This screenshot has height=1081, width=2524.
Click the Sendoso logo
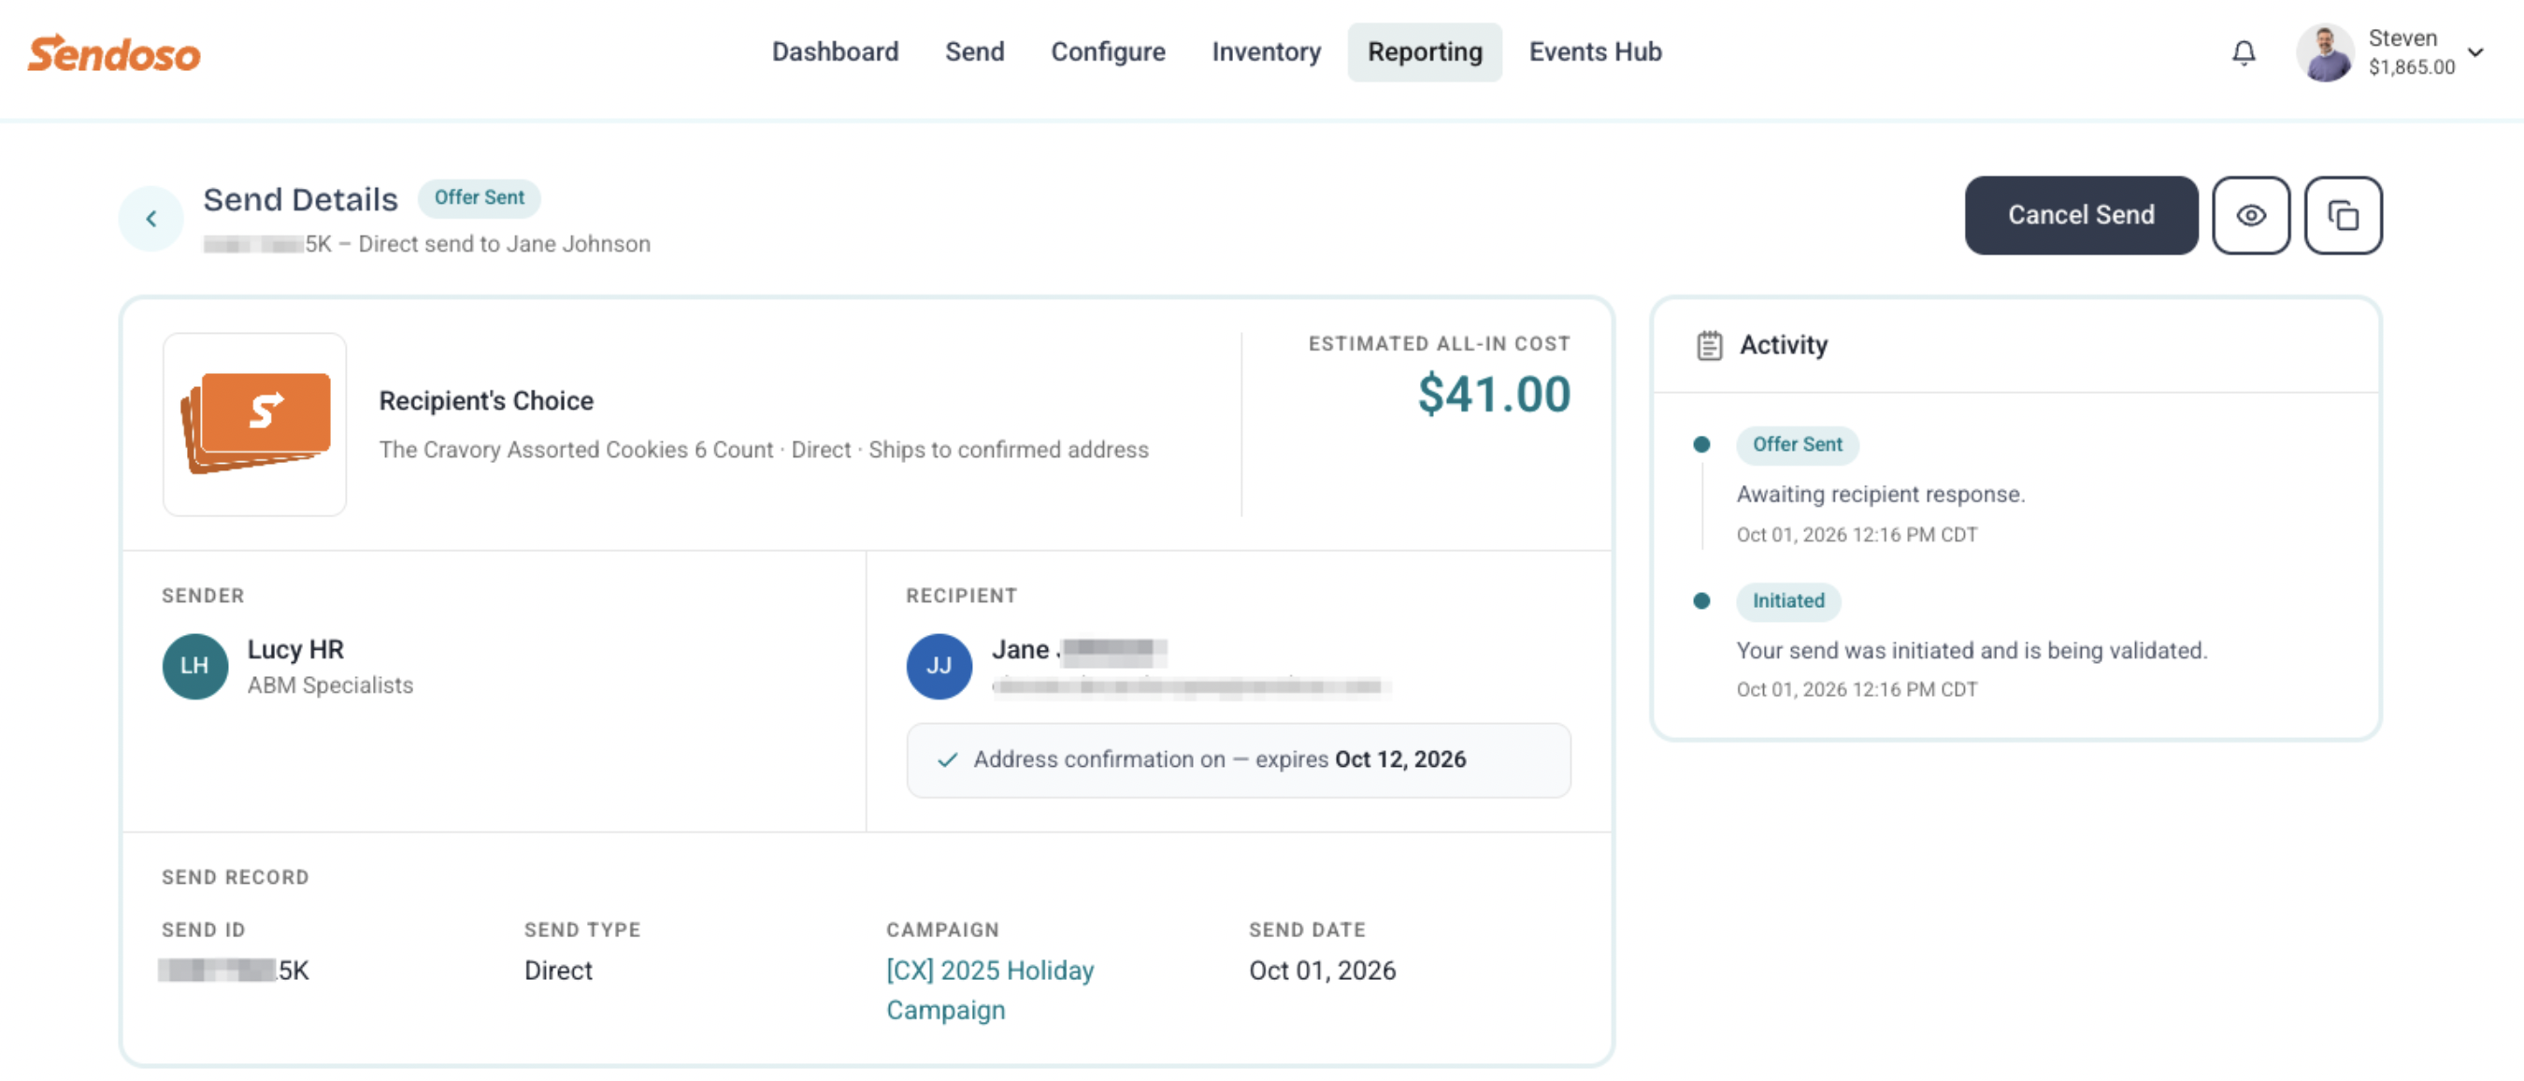coord(114,53)
